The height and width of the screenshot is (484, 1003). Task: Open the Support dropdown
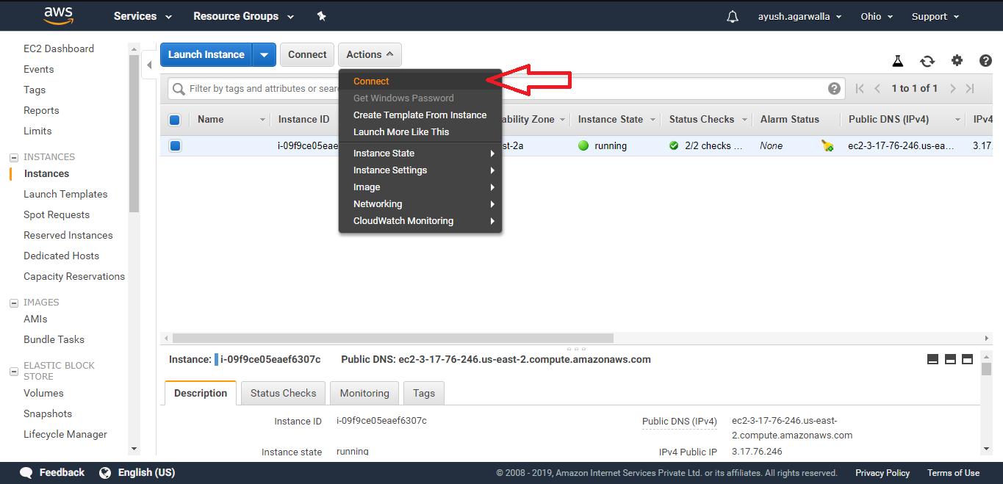point(935,16)
